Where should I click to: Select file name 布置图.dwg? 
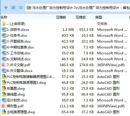[x=16, y=89]
